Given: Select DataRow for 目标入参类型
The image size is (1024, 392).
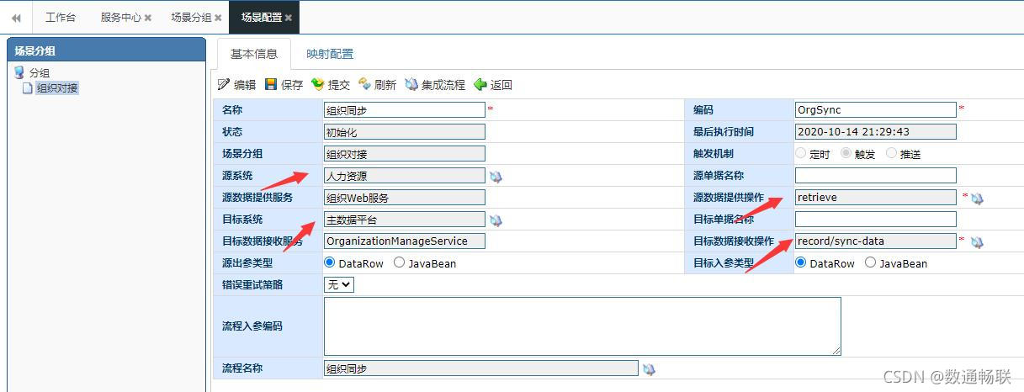Looking at the screenshot, I should tap(801, 263).
